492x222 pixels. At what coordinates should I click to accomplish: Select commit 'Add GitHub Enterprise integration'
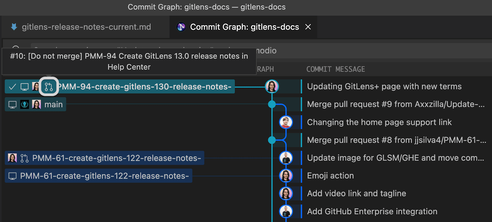pos(372,212)
